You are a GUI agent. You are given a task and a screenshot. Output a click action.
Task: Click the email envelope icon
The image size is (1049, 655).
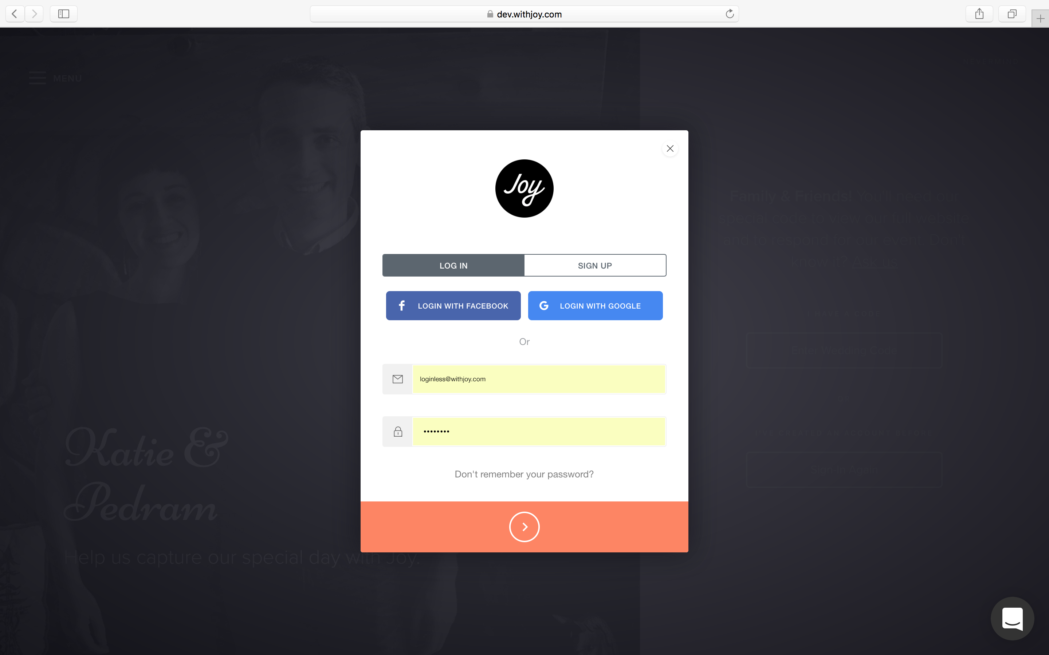pos(398,379)
